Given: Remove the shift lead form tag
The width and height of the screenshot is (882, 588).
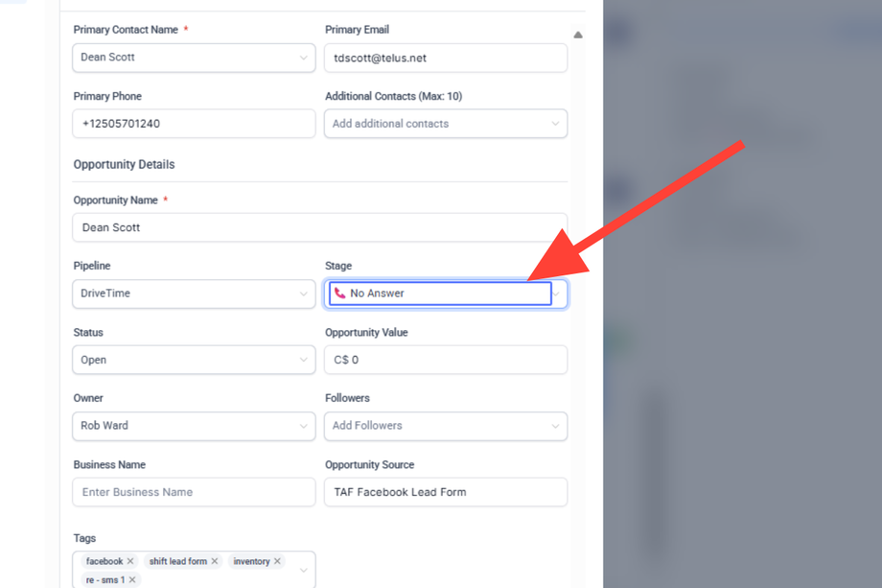Looking at the screenshot, I should [215, 561].
